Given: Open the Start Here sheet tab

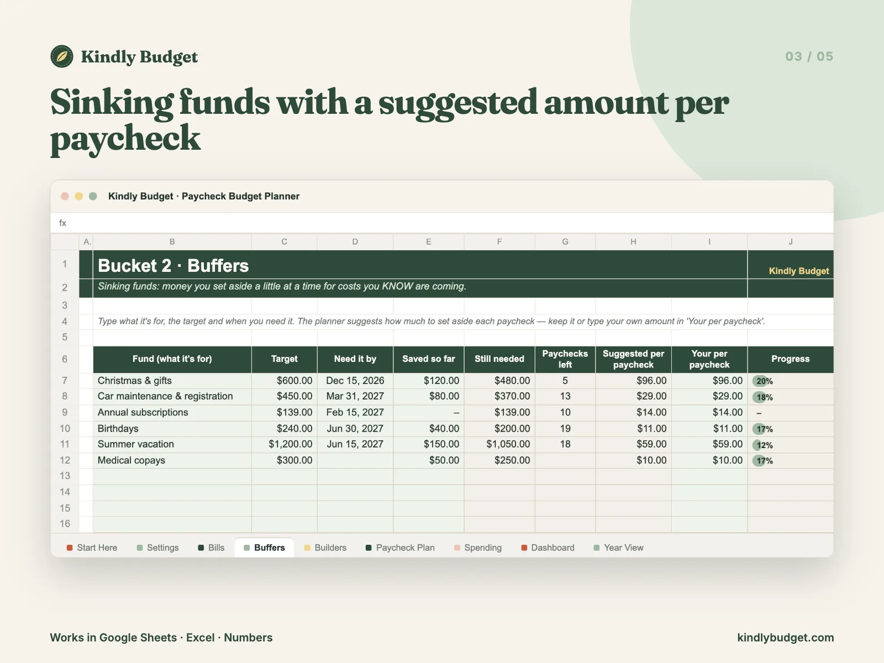Looking at the screenshot, I should [92, 548].
